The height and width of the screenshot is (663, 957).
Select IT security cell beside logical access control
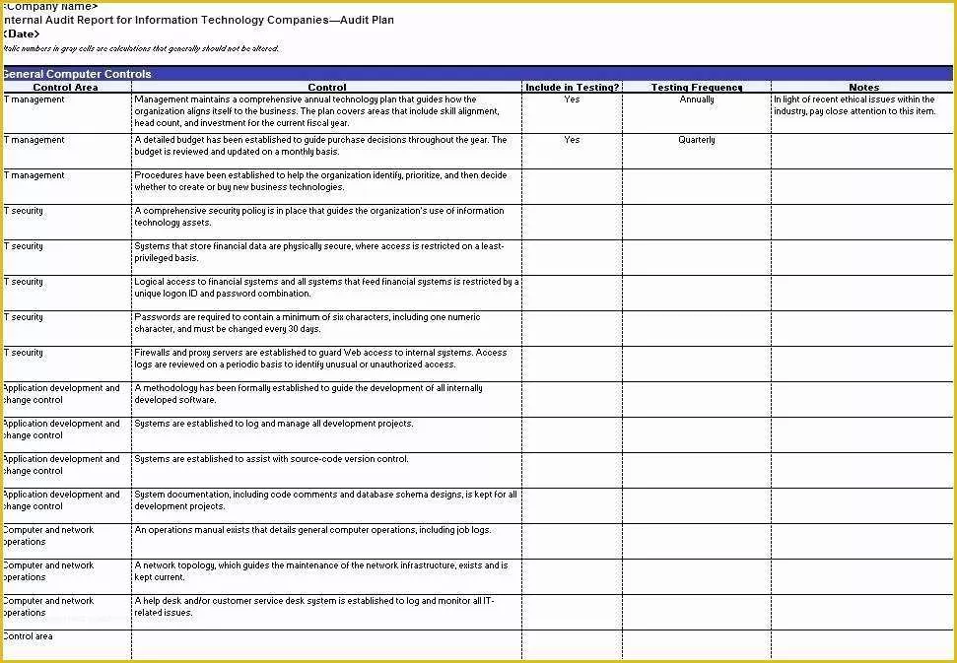pyautogui.click(x=67, y=293)
